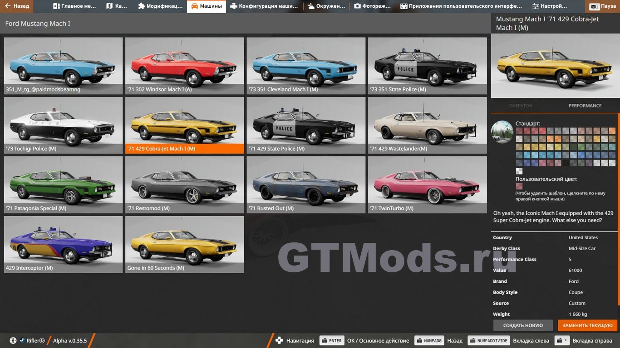The image size is (620, 348).
Task: Pick the swatch under Пользовательский цвет
Action: [519, 186]
